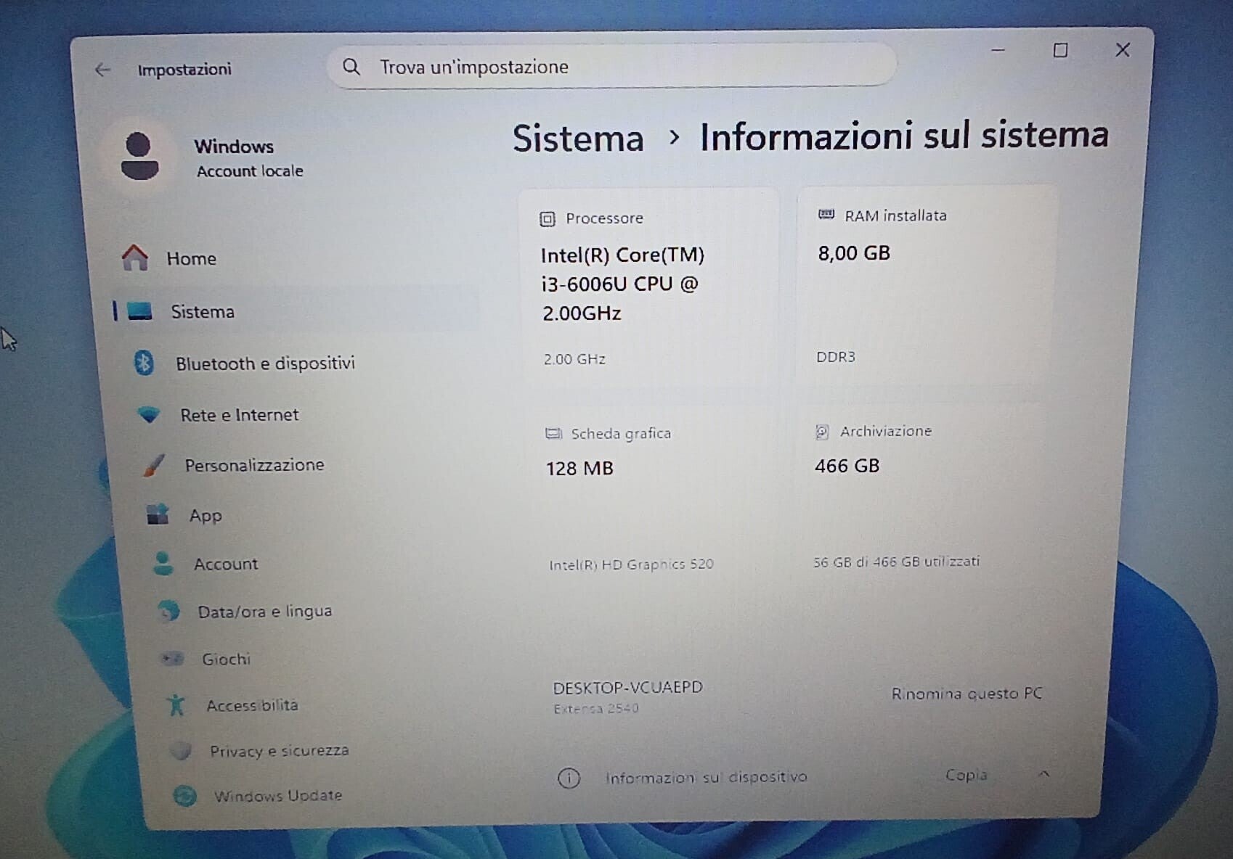Open the Windows account avatar icon
Viewport: 1233px width, 859px height.
[139, 155]
